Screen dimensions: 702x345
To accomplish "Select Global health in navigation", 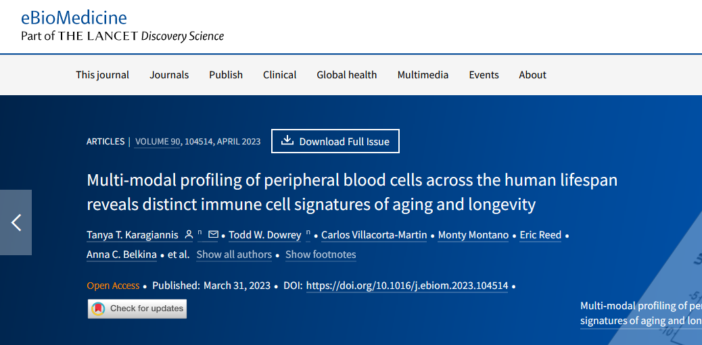I will tap(346, 75).
